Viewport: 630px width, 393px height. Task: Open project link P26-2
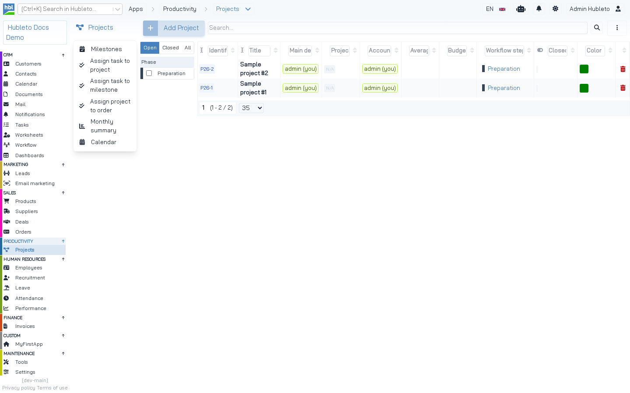(207, 69)
